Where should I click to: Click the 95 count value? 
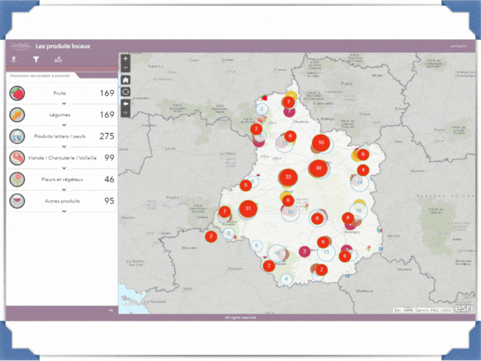109,201
